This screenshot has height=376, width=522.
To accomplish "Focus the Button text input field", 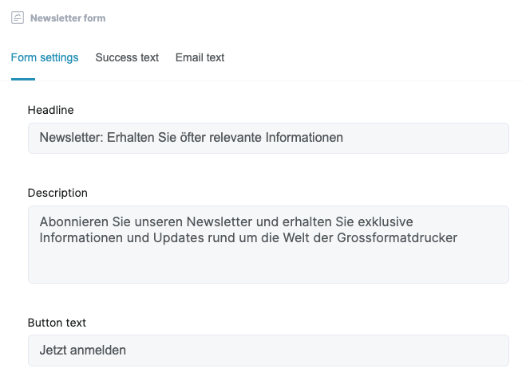I will click(268, 351).
